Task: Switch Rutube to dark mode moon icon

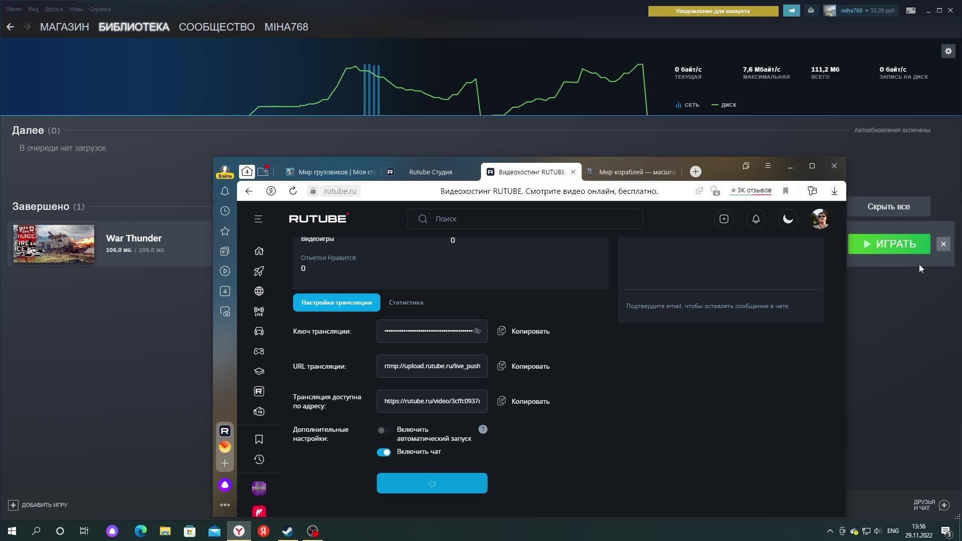Action: tap(788, 219)
